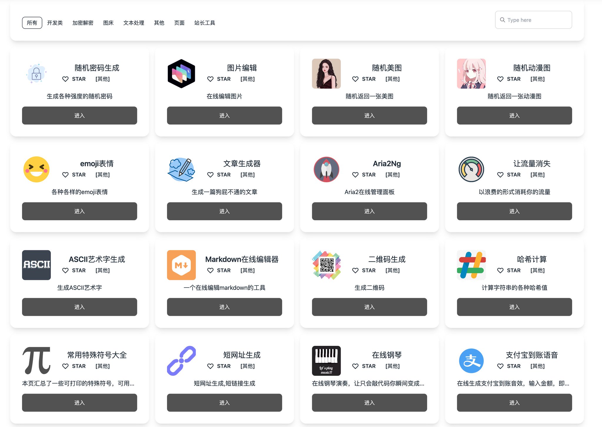
Task: Click the random password generator lock icon
Action: click(36, 74)
